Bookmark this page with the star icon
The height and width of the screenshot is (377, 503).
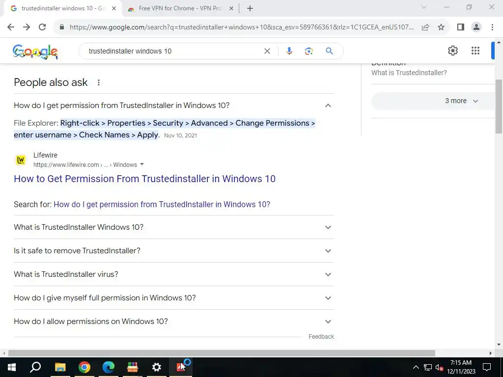tap(441, 27)
